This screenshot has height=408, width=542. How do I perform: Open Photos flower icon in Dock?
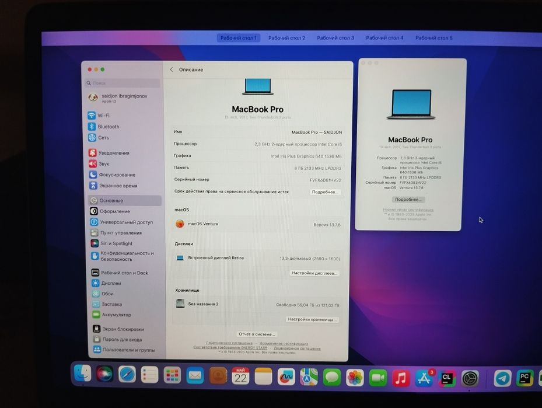[355, 378]
